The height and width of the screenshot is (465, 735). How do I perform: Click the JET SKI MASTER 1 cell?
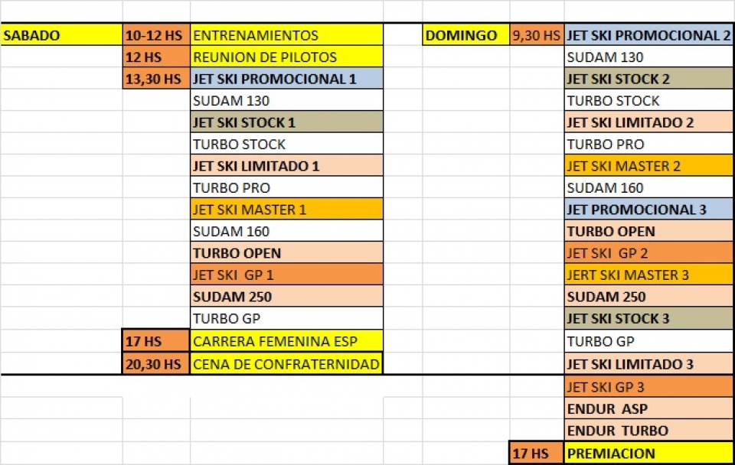point(287,210)
